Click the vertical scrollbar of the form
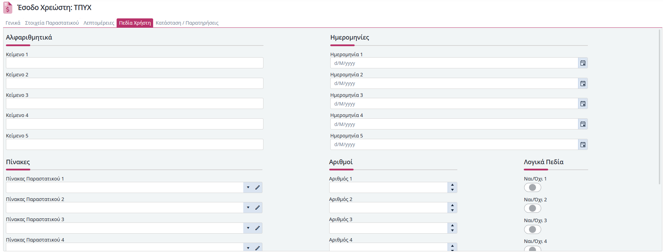663x252 pixels. [660, 107]
